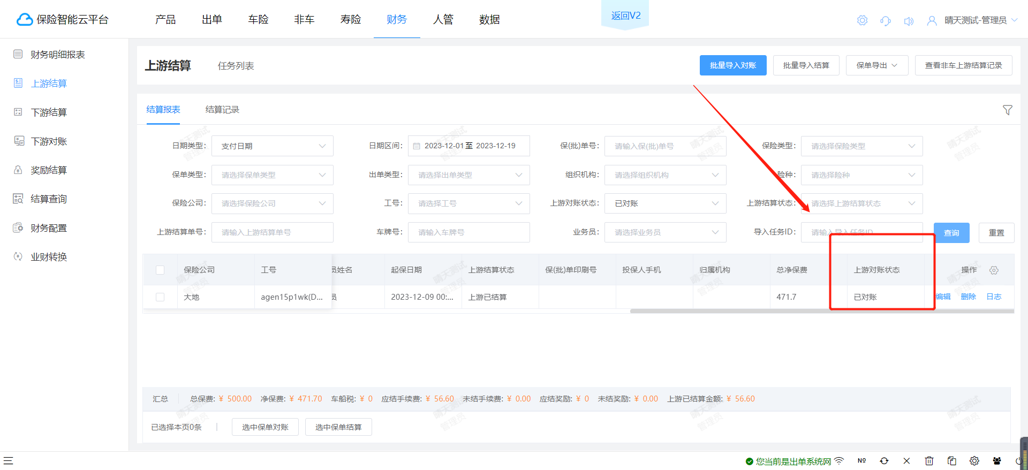
Task: Click the 选中保单对账 button
Action: coord(265,427)
